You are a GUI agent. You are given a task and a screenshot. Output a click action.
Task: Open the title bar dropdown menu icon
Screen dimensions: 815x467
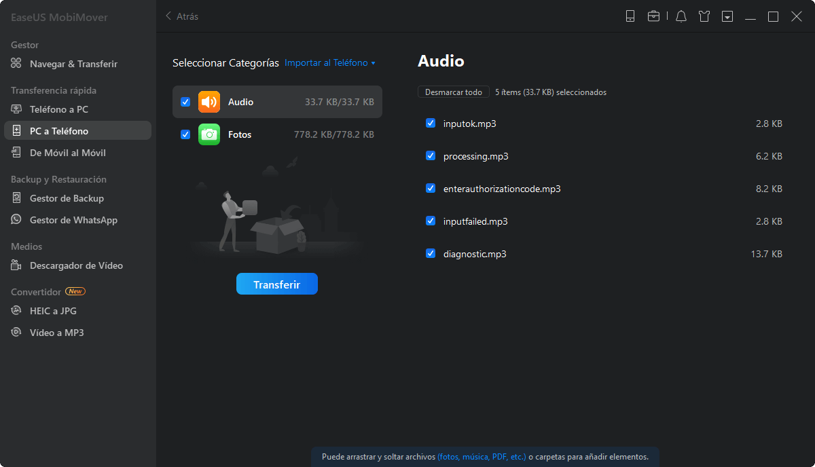pyautogui.click(x=727, y=16)
